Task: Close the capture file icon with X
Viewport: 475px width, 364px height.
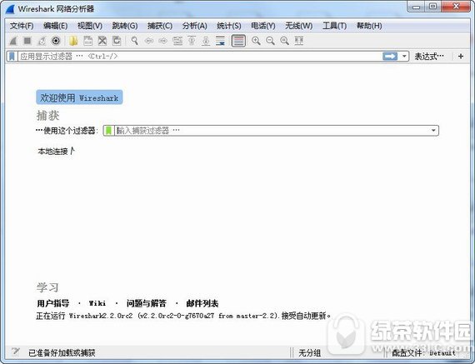Action: click(102, 41)
